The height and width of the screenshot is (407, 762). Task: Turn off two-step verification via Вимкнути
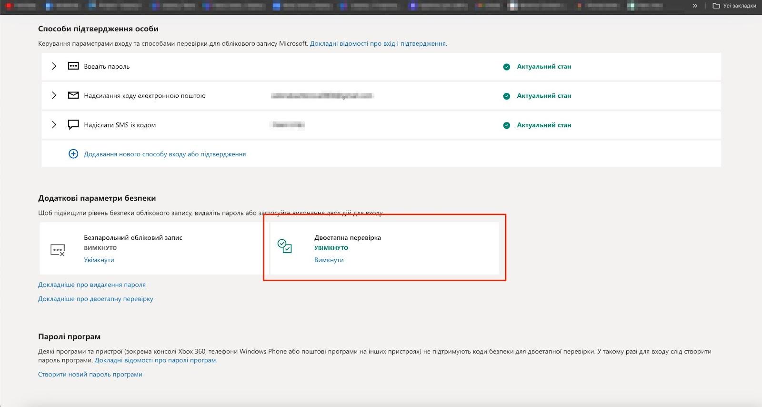coord(329,260)
